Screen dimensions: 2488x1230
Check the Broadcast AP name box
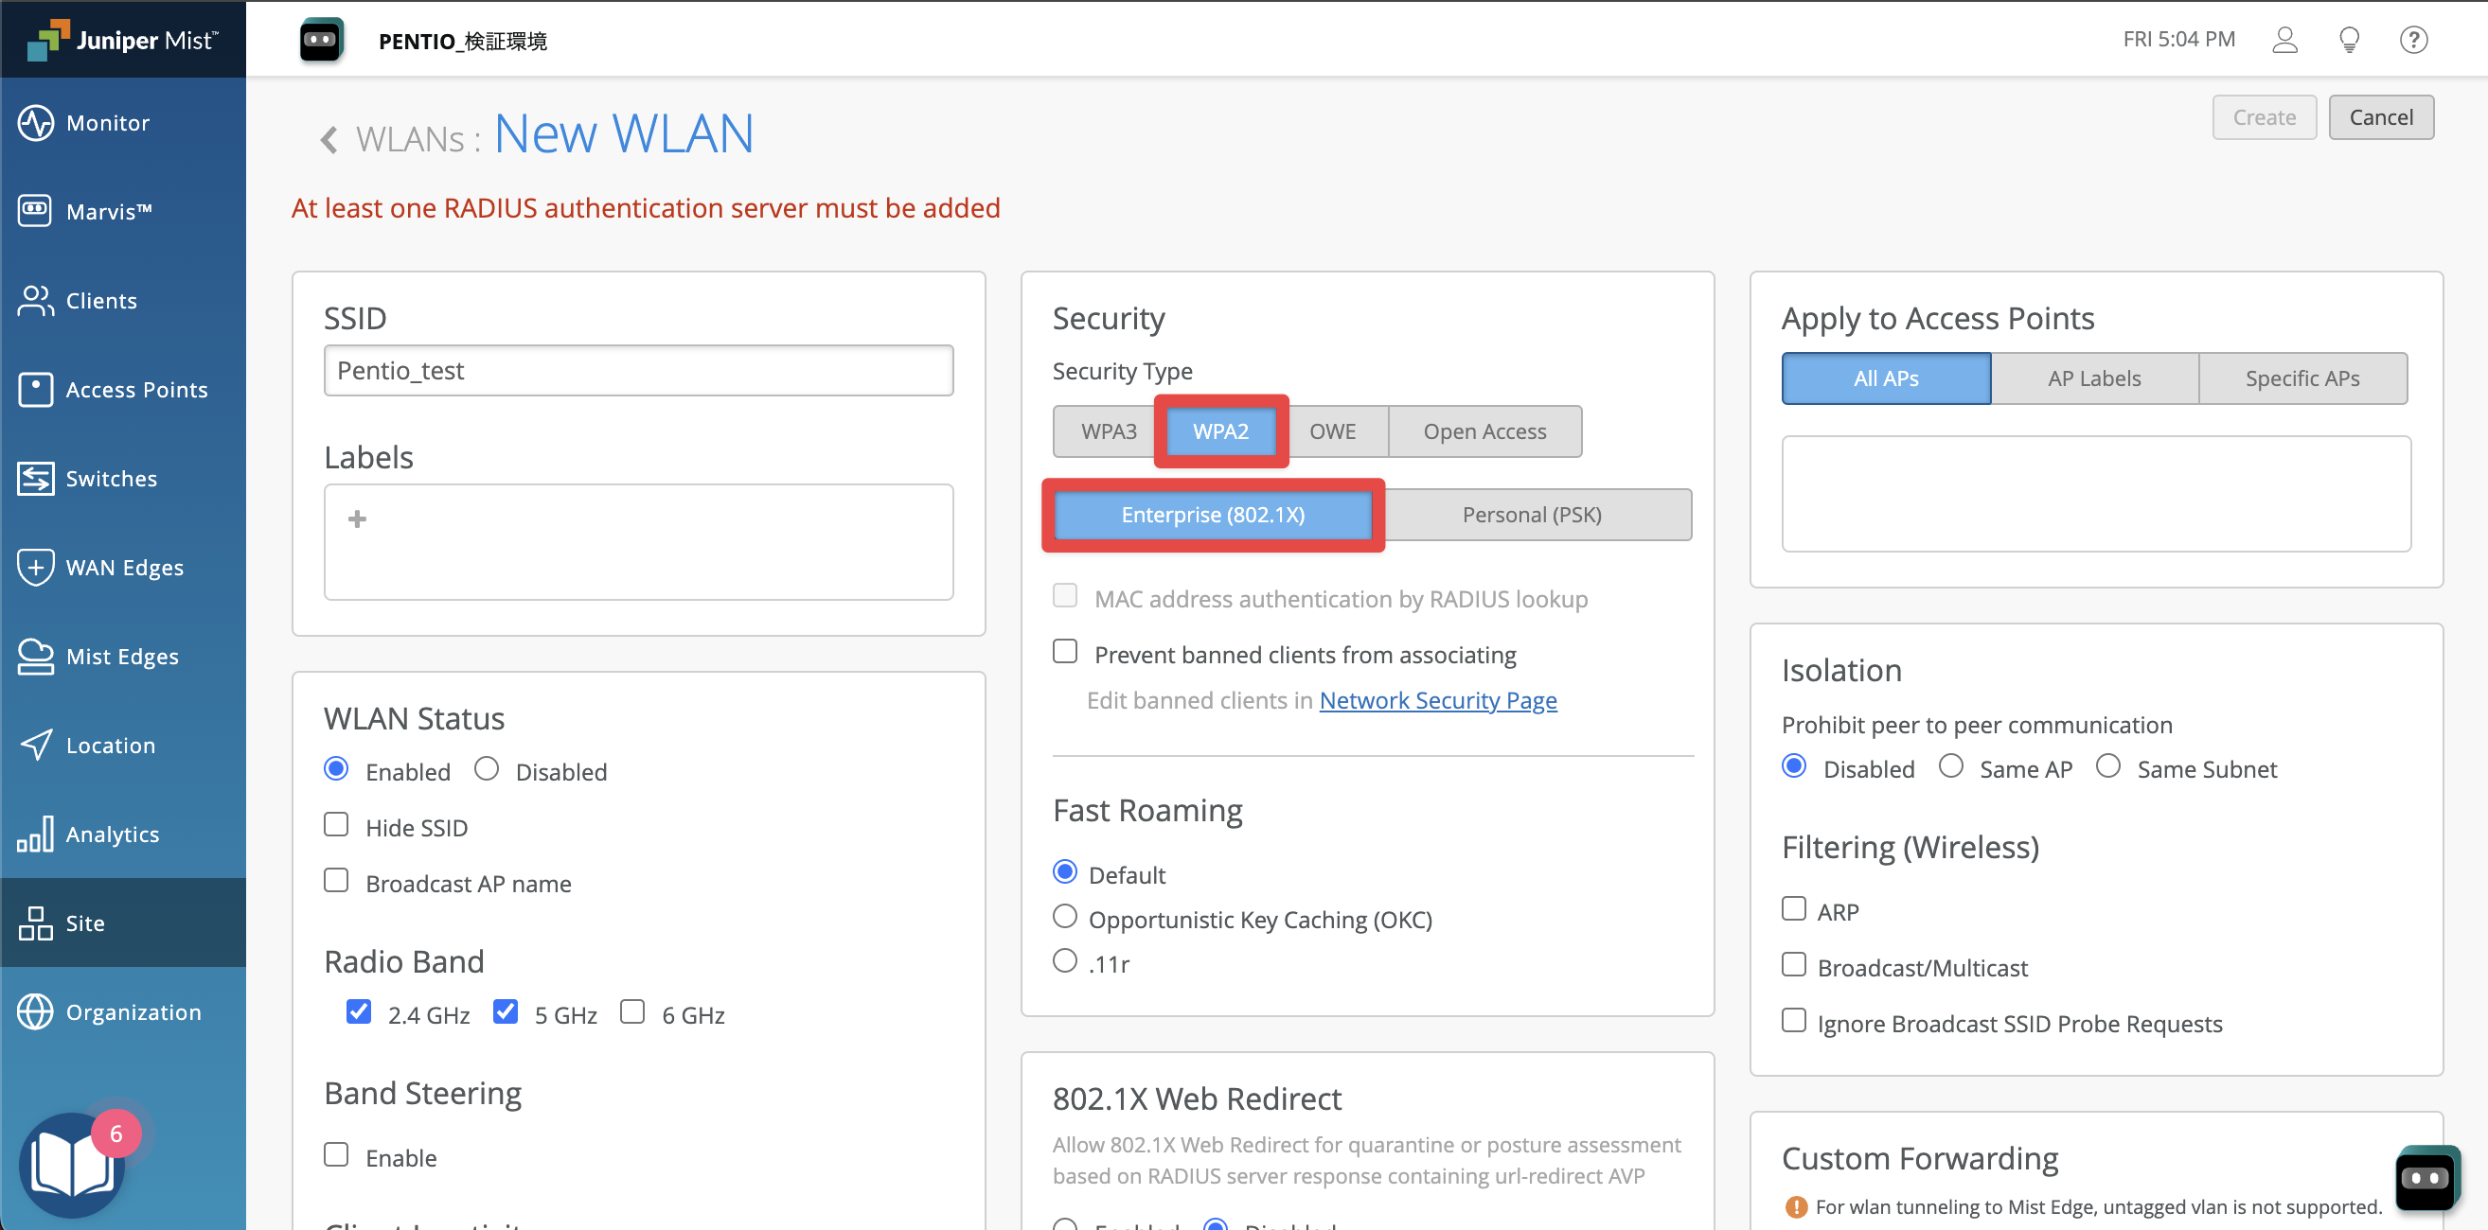point(336,881)
